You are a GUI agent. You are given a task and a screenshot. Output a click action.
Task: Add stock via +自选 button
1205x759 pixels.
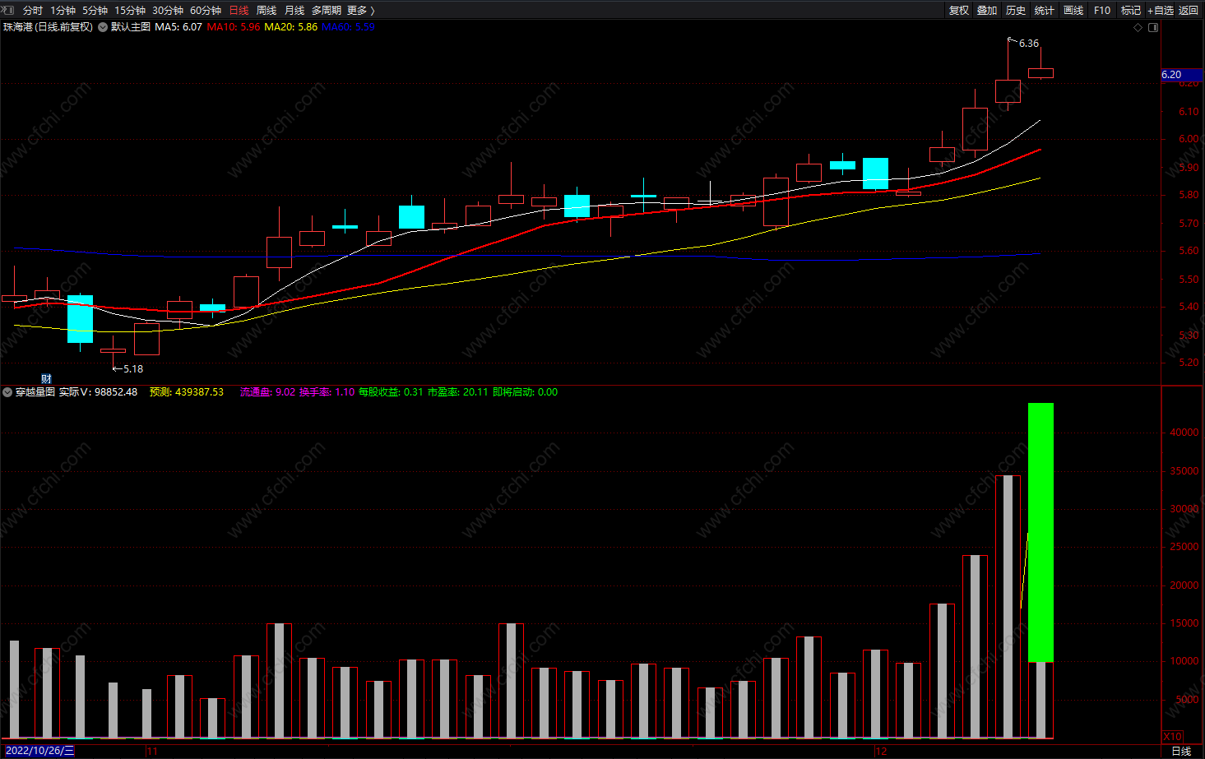point(1161,10)
